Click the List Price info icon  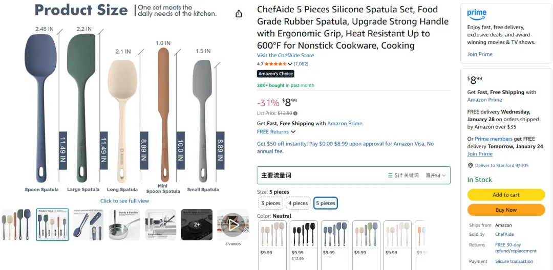coord(295,113)
